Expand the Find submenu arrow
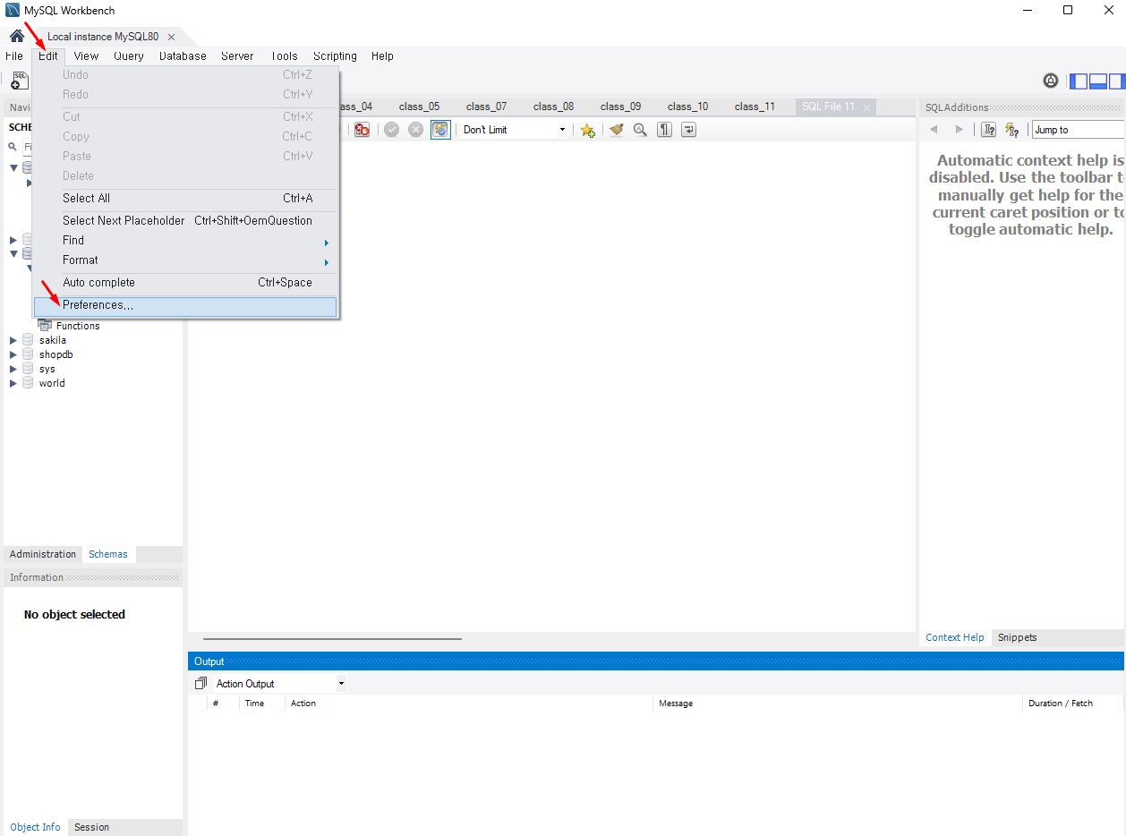 point(327,243)
